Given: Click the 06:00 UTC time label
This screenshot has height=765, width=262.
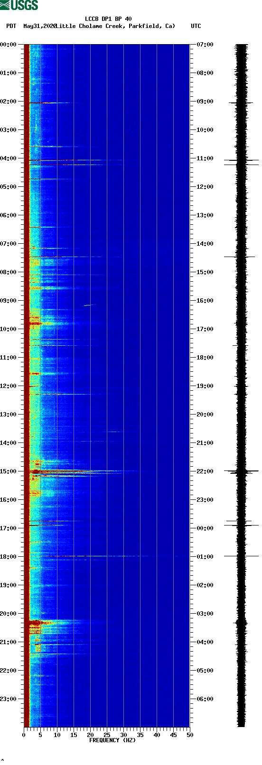Looking at the screenshot, I should (x=205, y=699).
